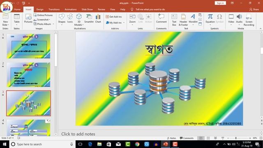Image resolution: width=263 pixels, height=148 pixels.
Task: Open Header & Footer dialog
Action: point(183,20)
